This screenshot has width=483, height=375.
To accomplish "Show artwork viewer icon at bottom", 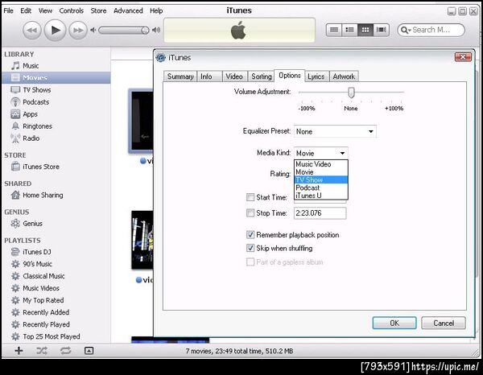I will (89, 350).
